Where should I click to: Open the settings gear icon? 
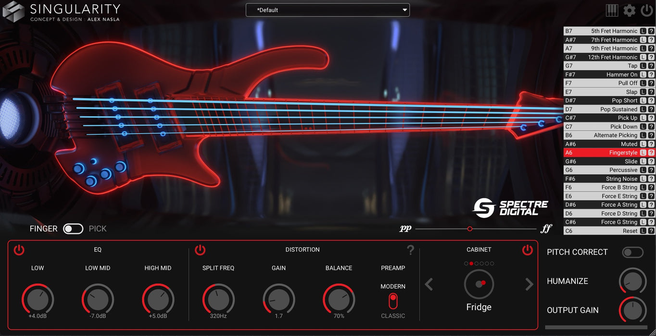tap(629, 10)
